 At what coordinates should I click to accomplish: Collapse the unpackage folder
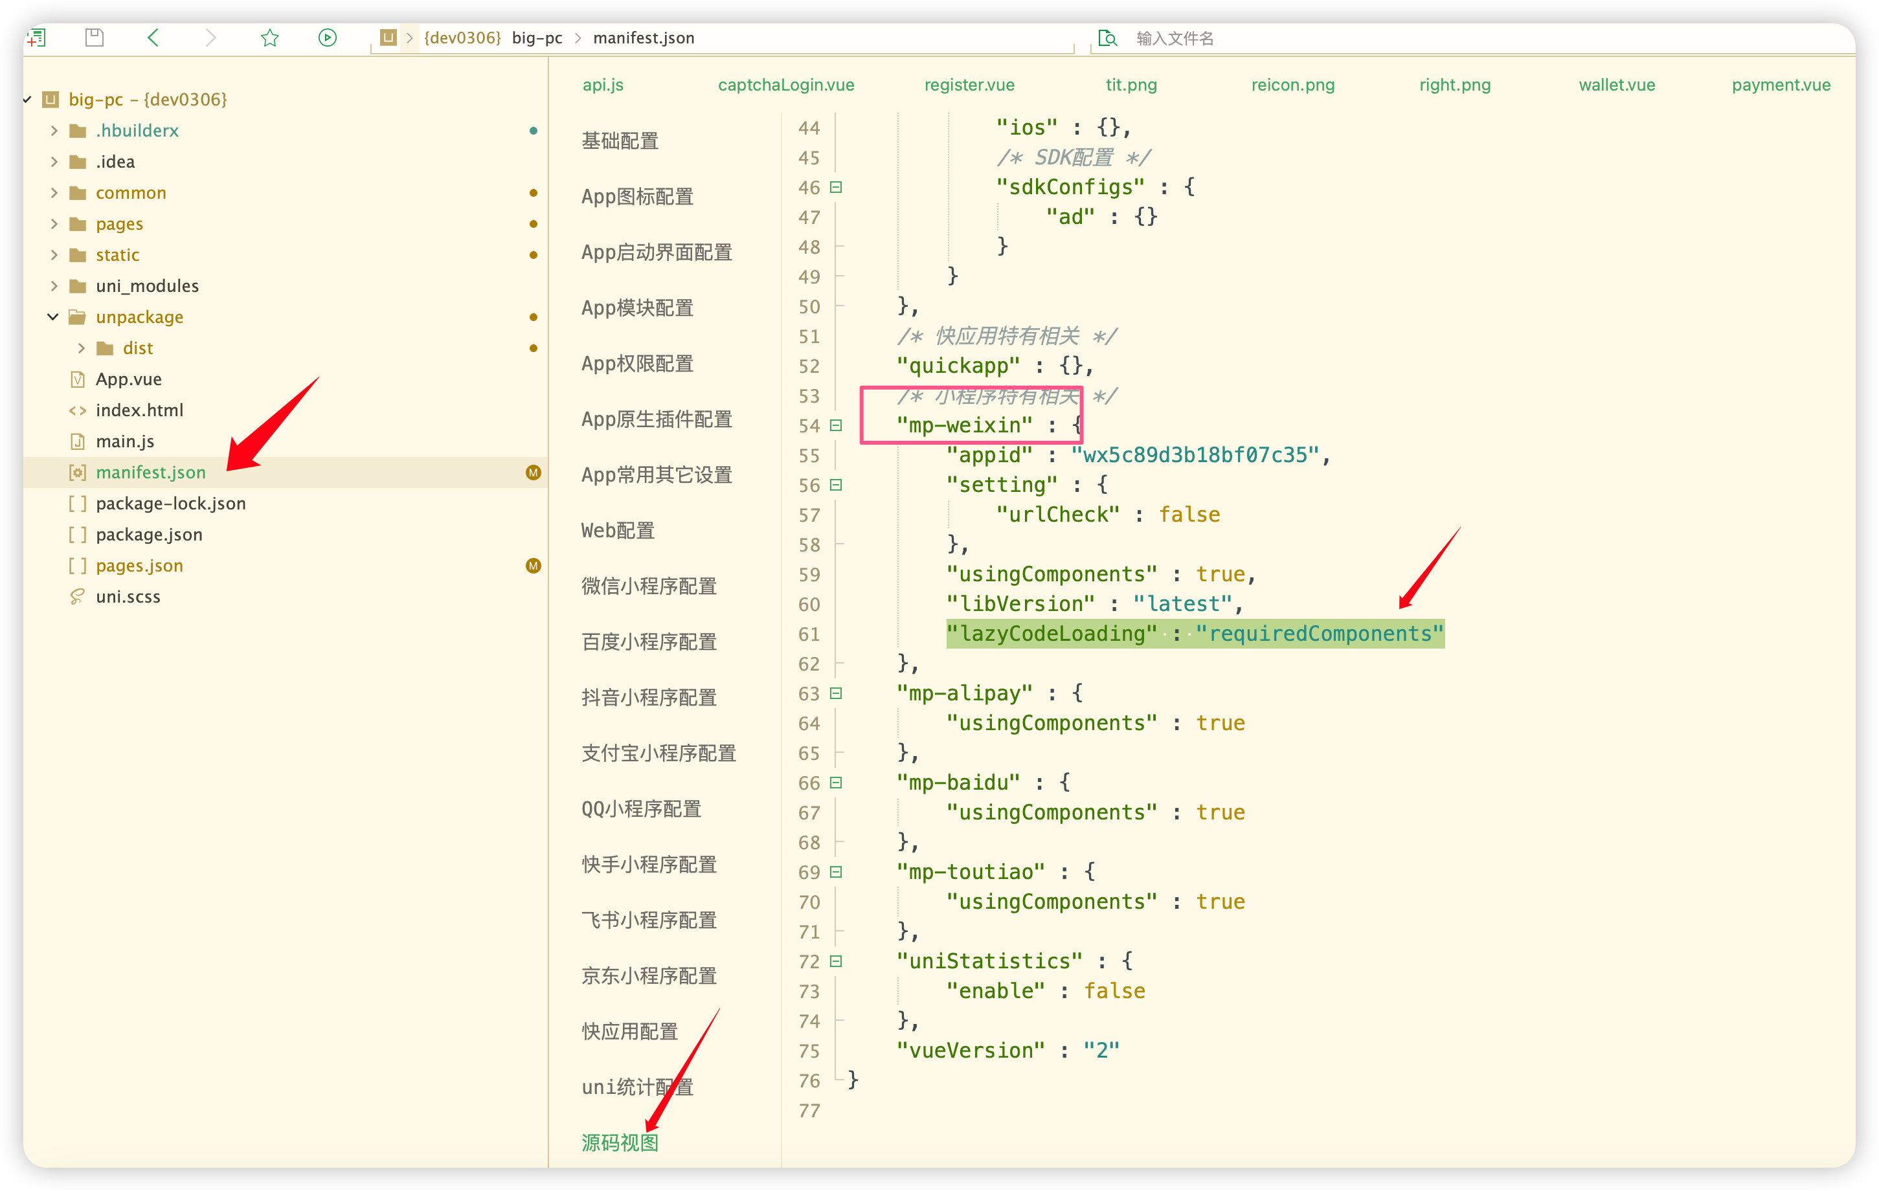coord(53,317)
